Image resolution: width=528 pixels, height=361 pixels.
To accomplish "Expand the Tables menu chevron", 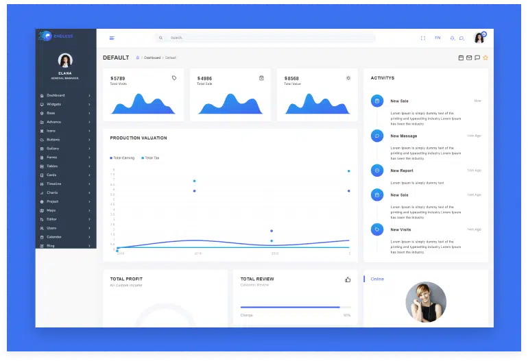I will click(x=89, y=166).
